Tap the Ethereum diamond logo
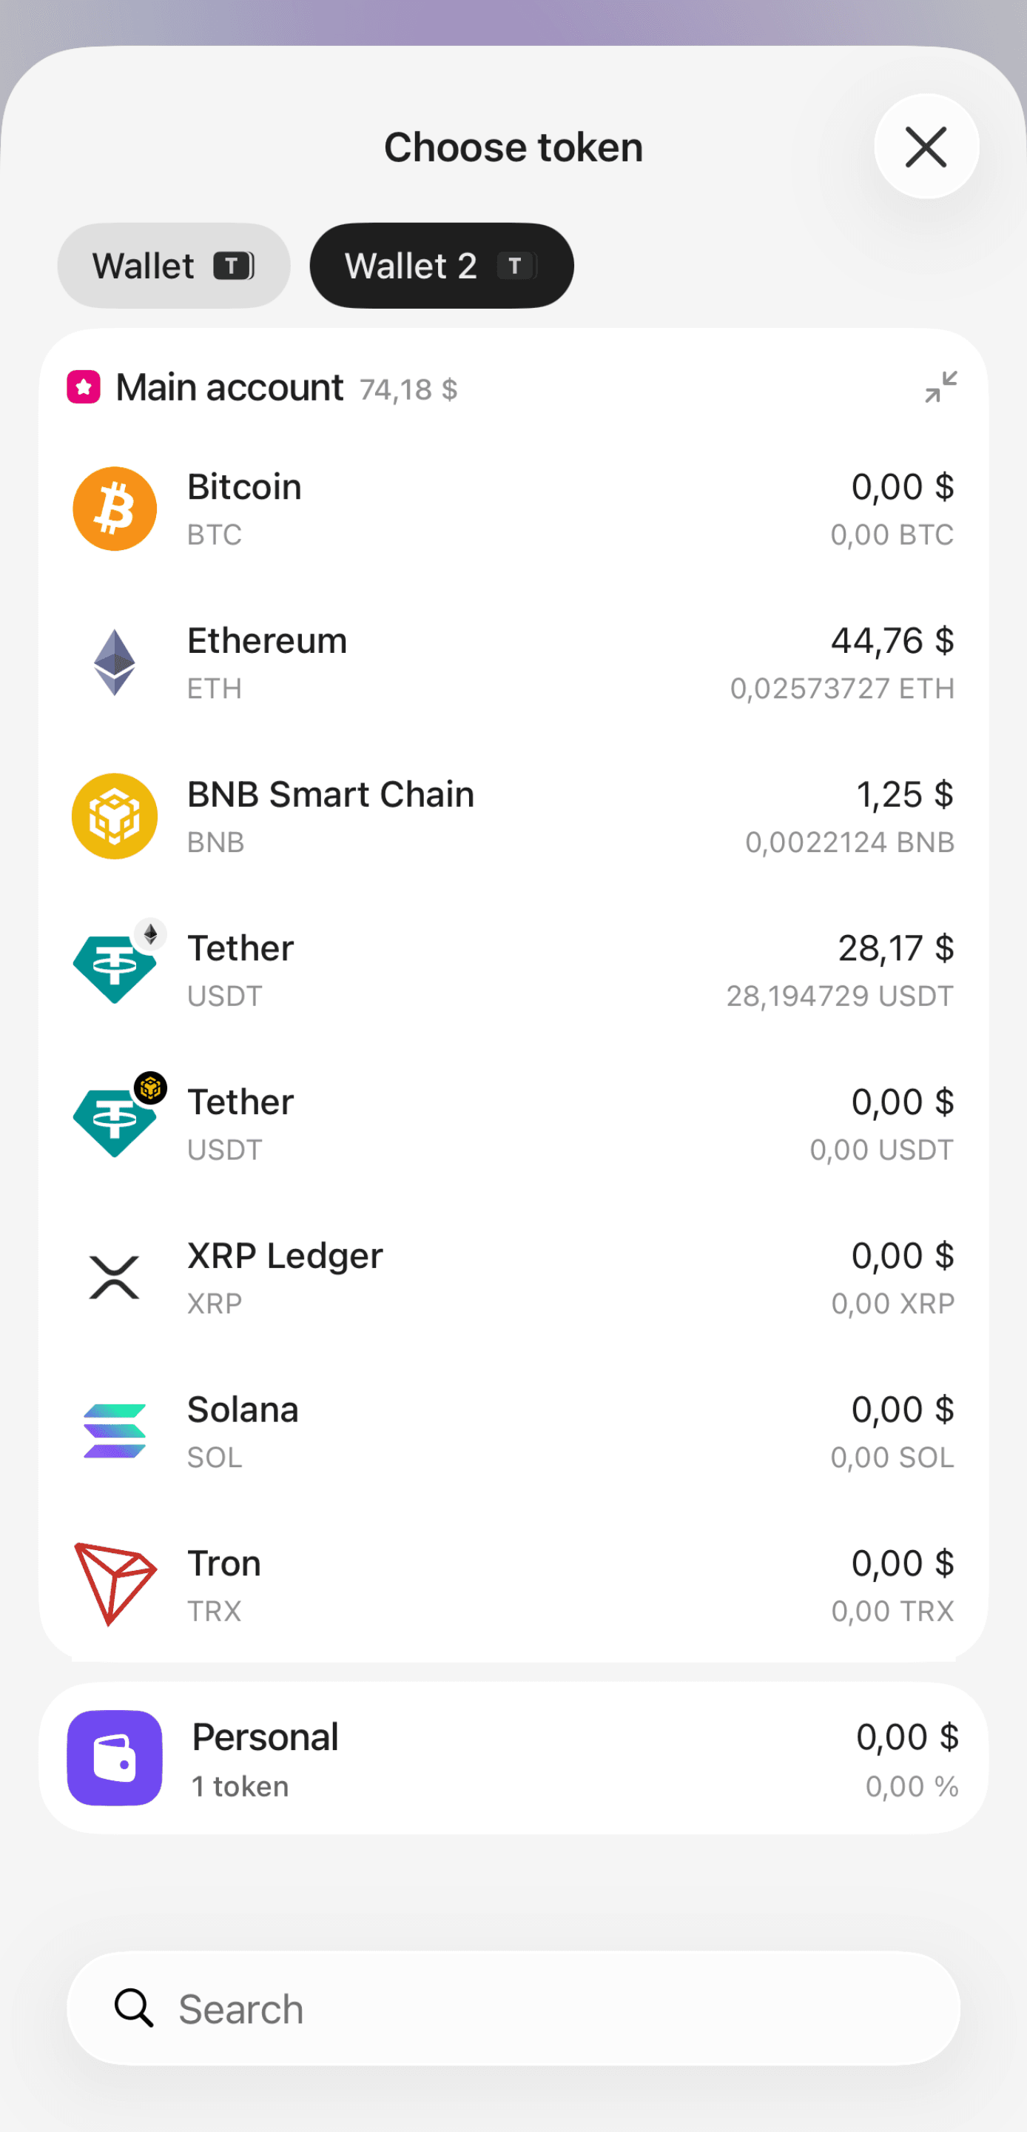1027x2132 pixels. click(x=115, y=663)
